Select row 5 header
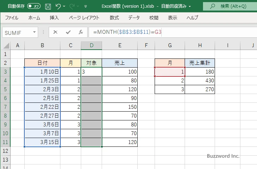Screen dimensions: 257x169 5,89
